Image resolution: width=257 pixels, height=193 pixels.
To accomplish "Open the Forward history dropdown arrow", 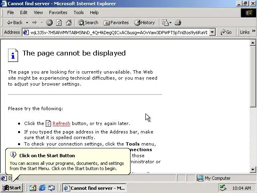I will [42, 23].
